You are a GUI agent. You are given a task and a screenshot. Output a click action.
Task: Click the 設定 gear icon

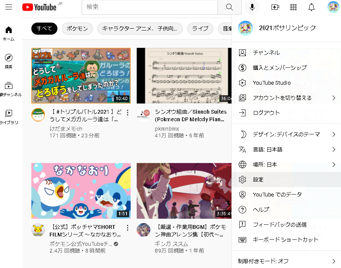click(x=242, y=180)
